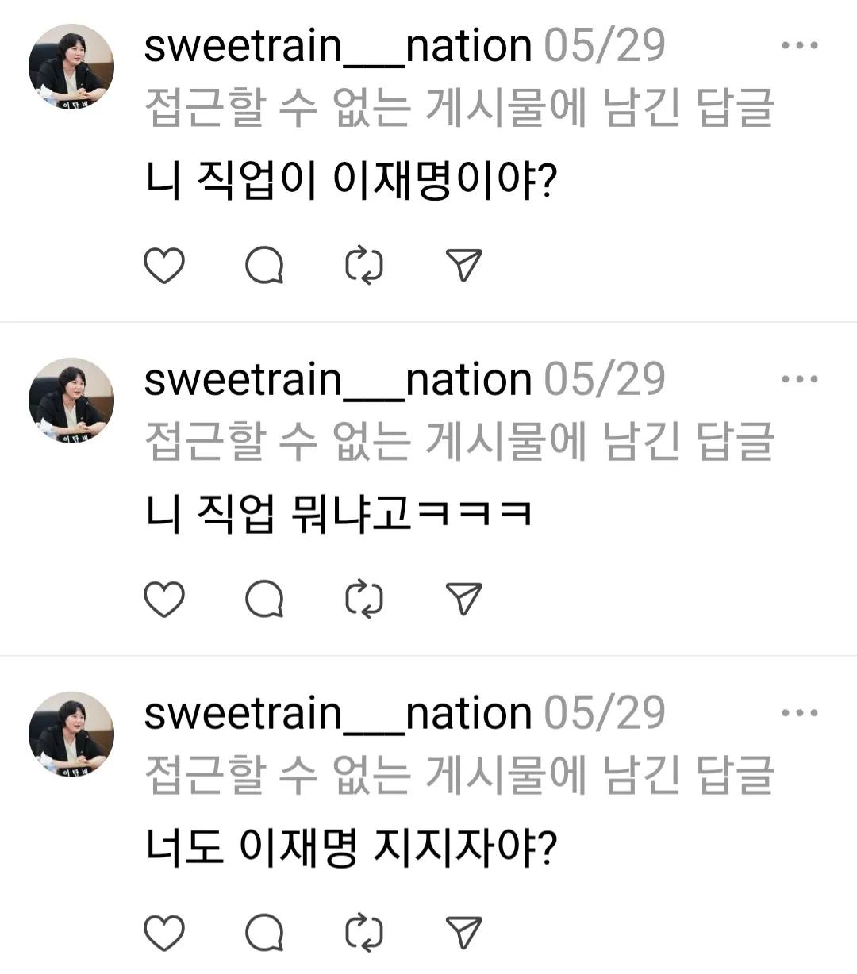Open sweetrain___nation profile from third reply username
857x974 pixels.
[338, 714]
